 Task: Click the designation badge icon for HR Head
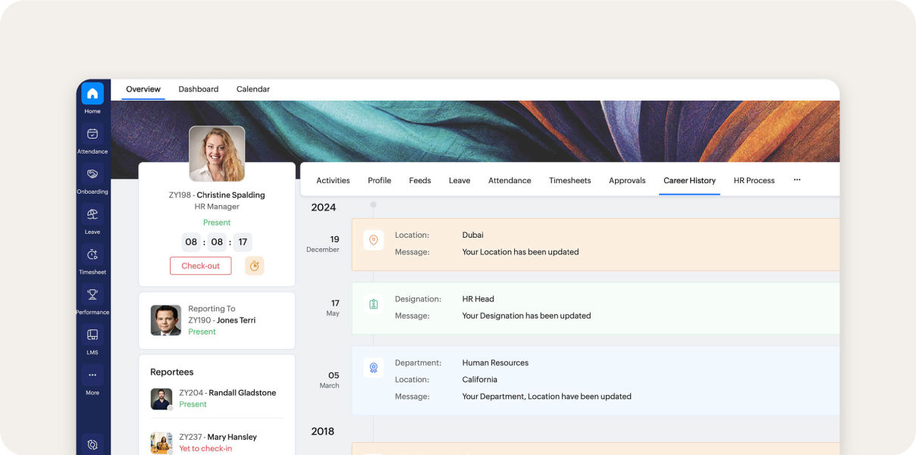click(x=373, y=304)
